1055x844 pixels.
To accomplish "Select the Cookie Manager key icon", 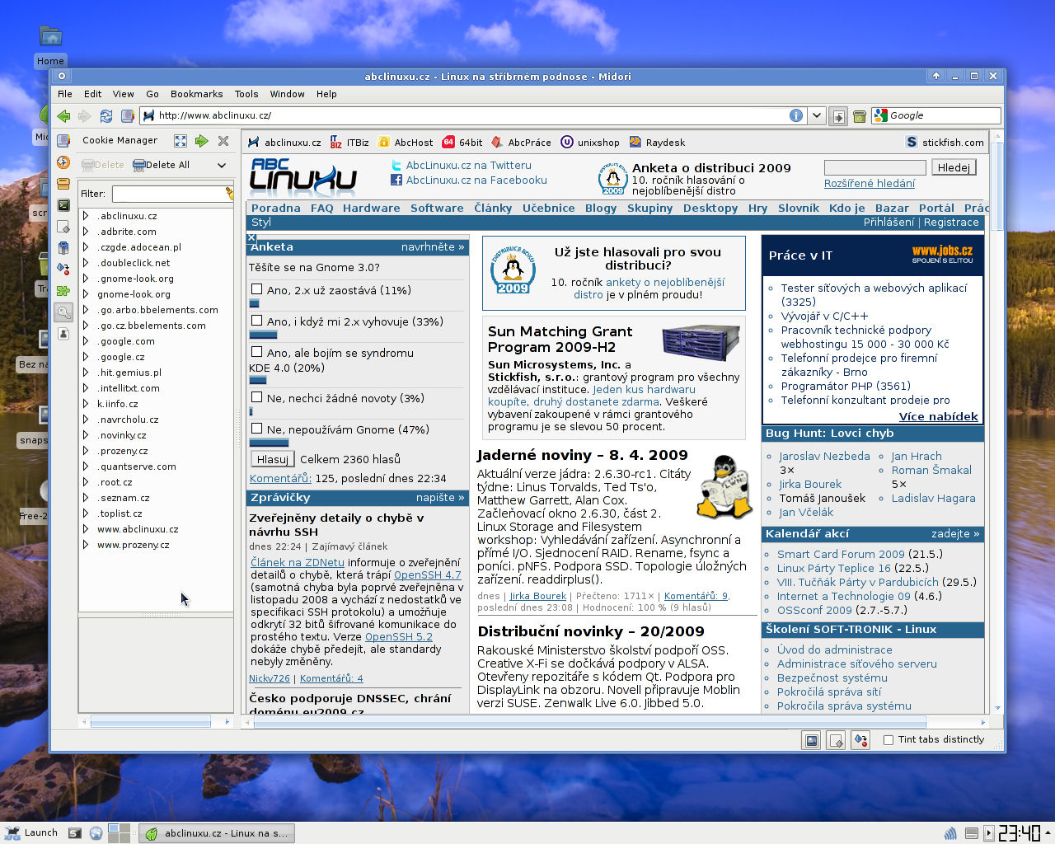I will click(x=63, y=312).
